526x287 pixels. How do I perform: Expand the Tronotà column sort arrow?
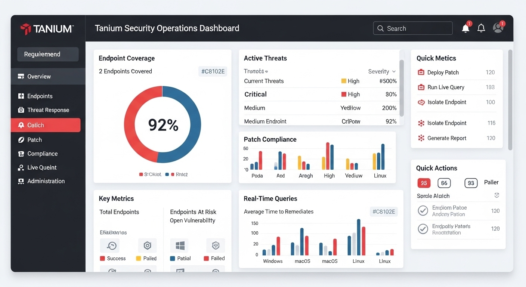[266, 71]
